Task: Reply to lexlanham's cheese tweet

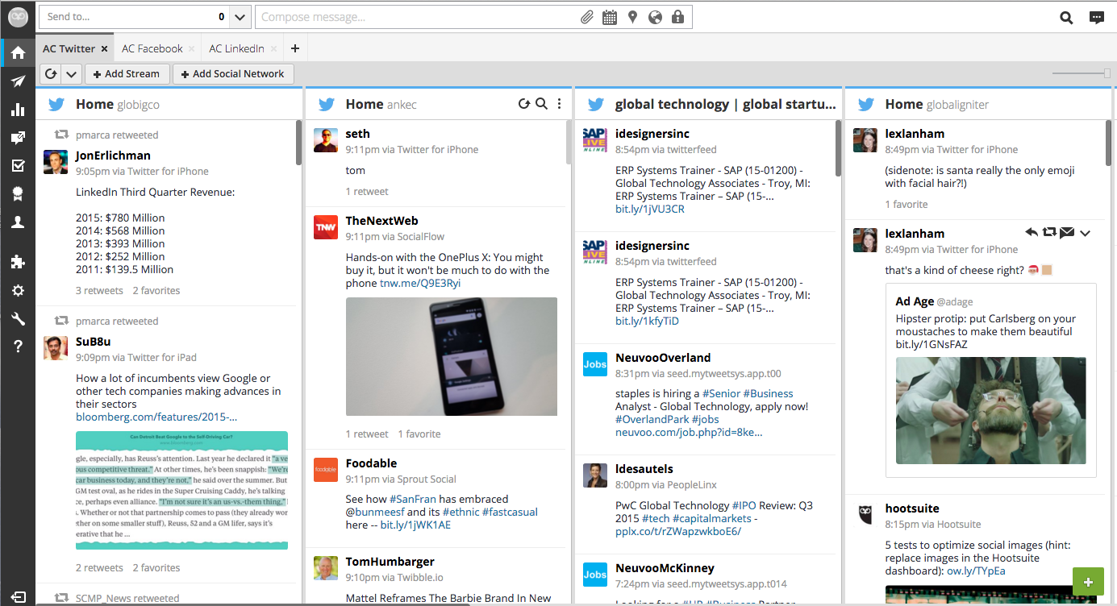Action: pyautogui.click(x=1032, y=233)
